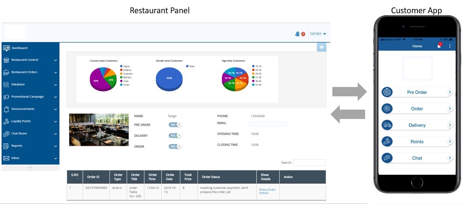
Task: Click the notification bell in Restaurant Panel header
Action: (298, 34)
